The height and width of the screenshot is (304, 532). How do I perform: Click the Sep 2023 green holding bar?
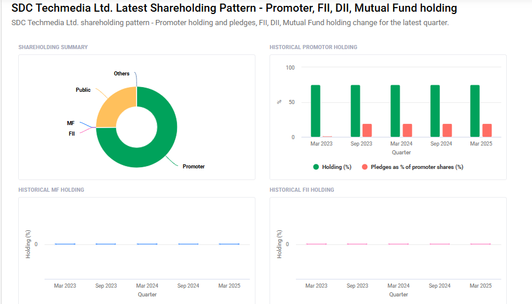[355, 111]
